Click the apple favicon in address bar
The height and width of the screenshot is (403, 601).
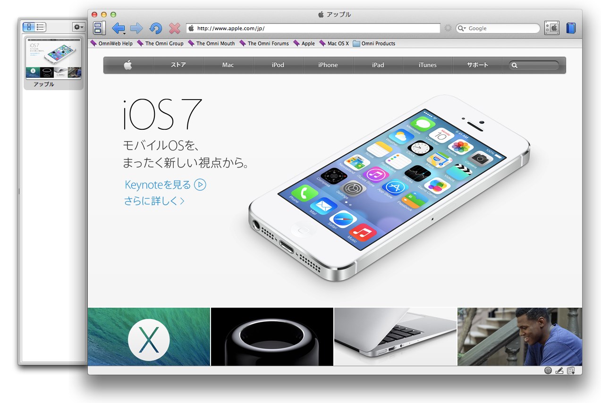(191, 28)
